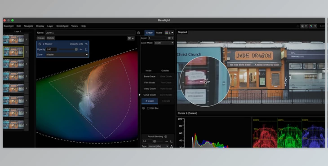Click the Opacity value field showing 1.00
Viewport: 328px width, 166px height.
[51, 49]
